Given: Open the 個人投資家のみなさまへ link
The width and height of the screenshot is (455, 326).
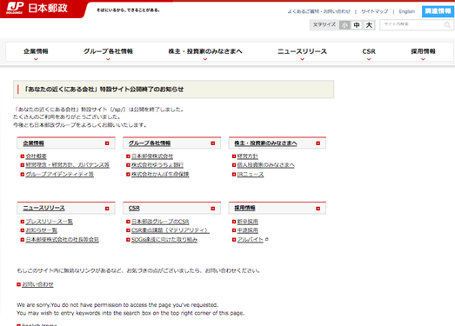Looking at the screenshot, I should point(265,165).
